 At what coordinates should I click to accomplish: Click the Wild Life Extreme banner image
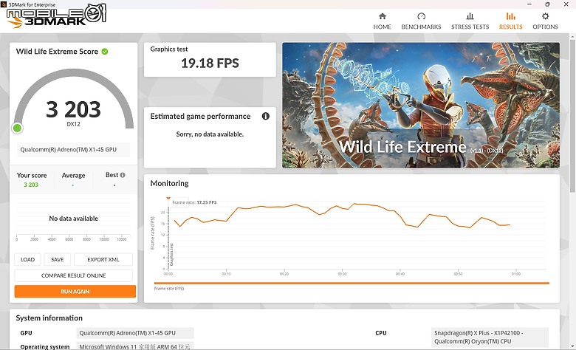pos(421,105)
